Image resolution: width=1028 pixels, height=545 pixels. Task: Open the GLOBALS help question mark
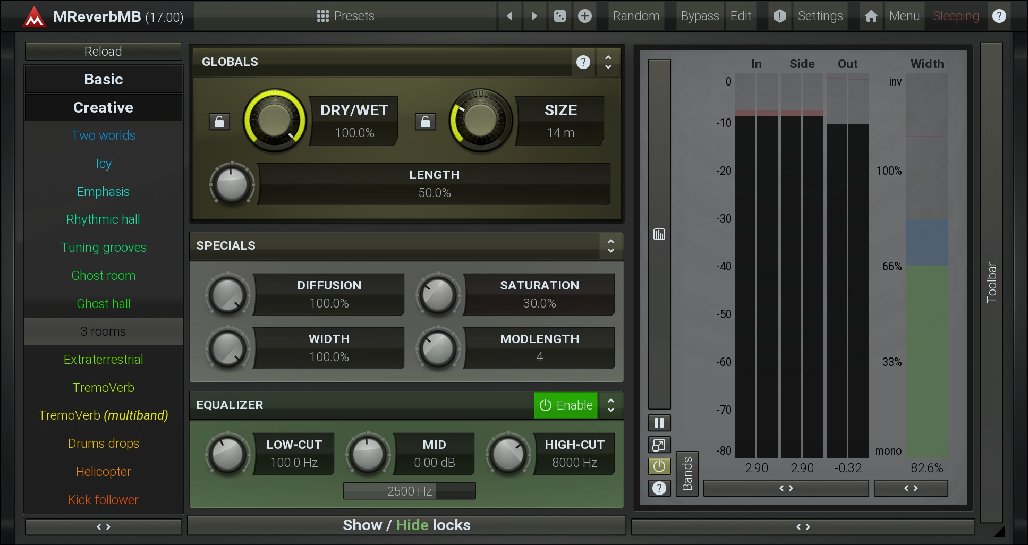pyautogui.click(x=583, y=62)
